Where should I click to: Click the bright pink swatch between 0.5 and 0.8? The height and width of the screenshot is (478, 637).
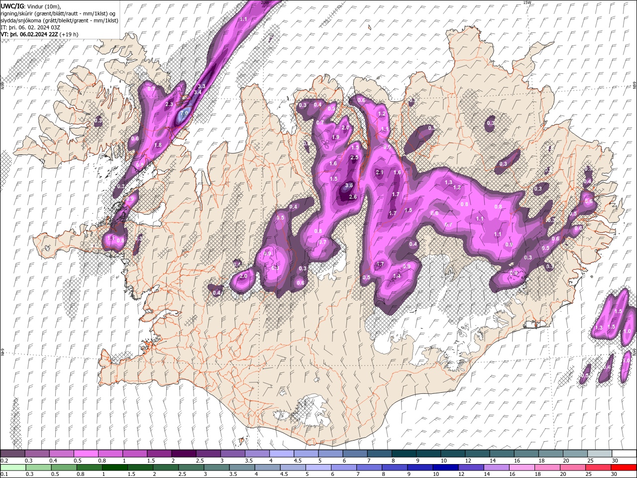point(86,454)
